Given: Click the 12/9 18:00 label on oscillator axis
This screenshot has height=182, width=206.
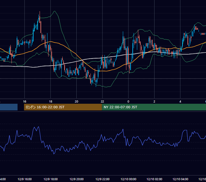Looking at the screenshot, I should (x=51, y=179).
